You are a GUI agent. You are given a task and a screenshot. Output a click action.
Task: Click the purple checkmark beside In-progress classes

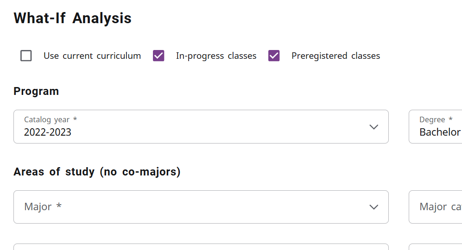[x=159, y=56]
